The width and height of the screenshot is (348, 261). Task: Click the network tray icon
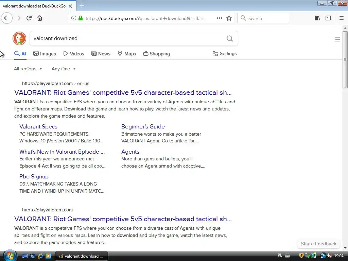323,256
